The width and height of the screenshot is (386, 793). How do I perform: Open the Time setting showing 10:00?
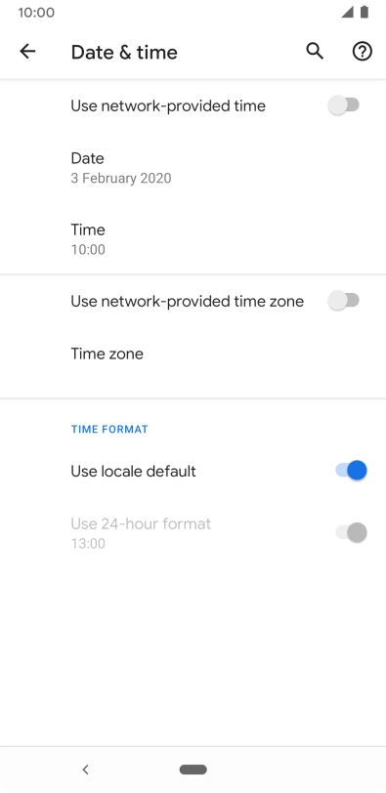(193, 239)
